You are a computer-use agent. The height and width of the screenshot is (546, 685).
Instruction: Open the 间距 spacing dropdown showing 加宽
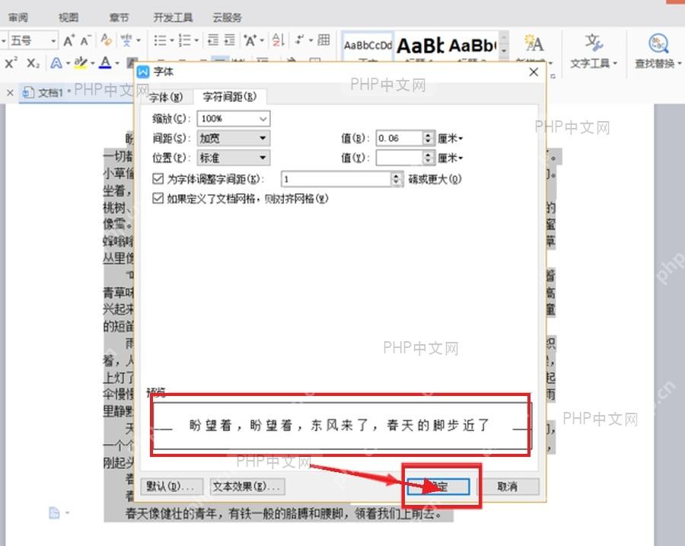[x=234, y=138]
